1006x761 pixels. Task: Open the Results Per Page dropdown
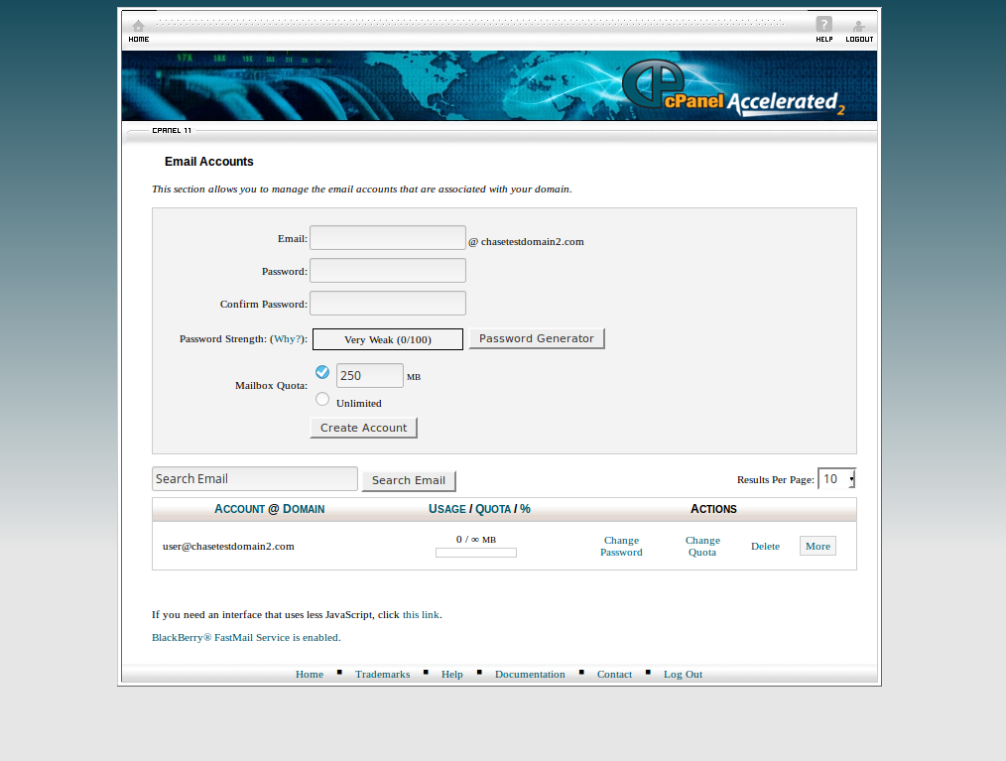(836, 479)
